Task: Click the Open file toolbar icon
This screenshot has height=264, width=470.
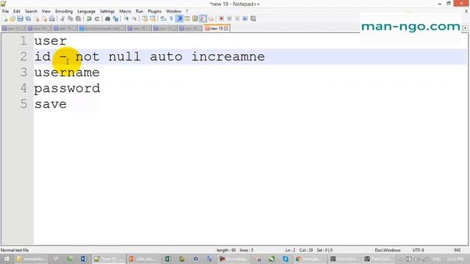Action: (x=12, y=19)
